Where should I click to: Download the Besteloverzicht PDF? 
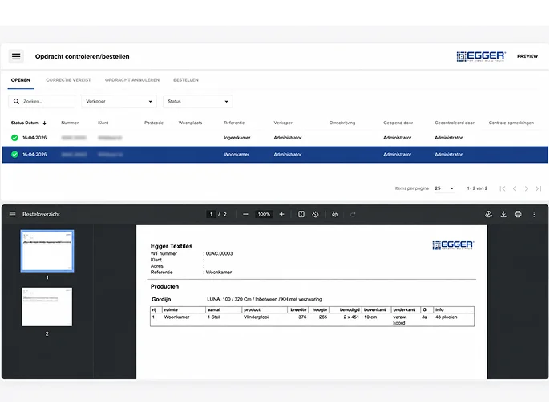click(x=503, y=214)
